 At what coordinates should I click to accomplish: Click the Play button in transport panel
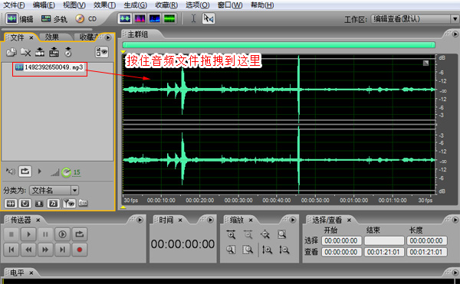(28, 234)
